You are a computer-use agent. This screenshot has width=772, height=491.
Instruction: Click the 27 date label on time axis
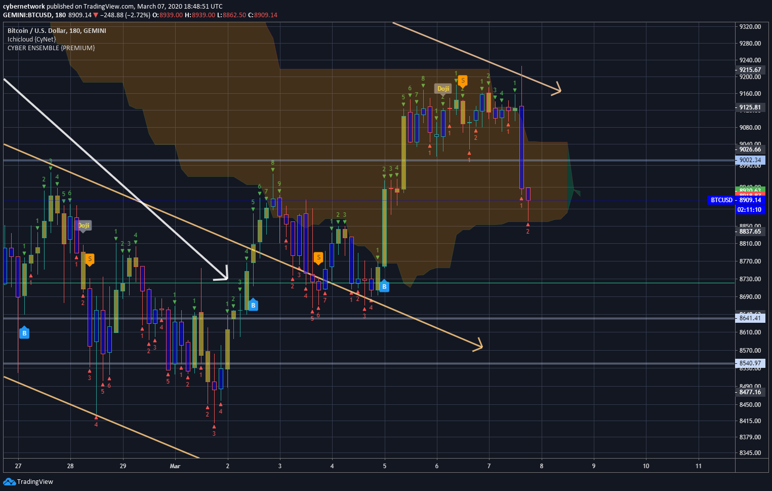18,466
